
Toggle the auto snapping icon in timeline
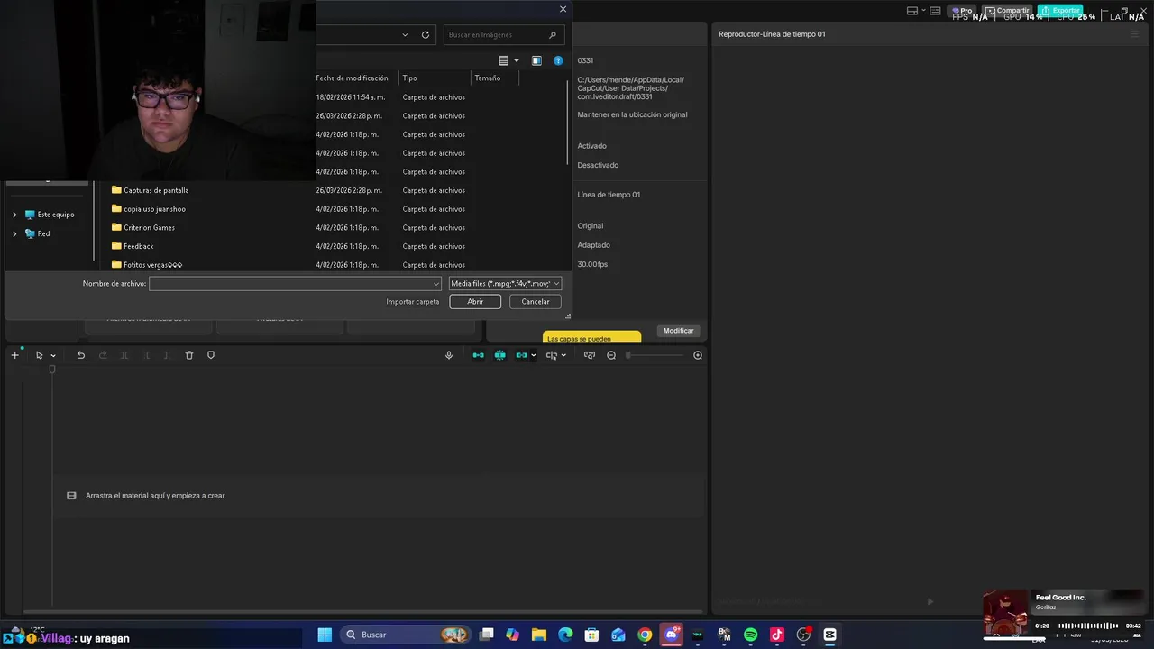(x=499, y=355)
